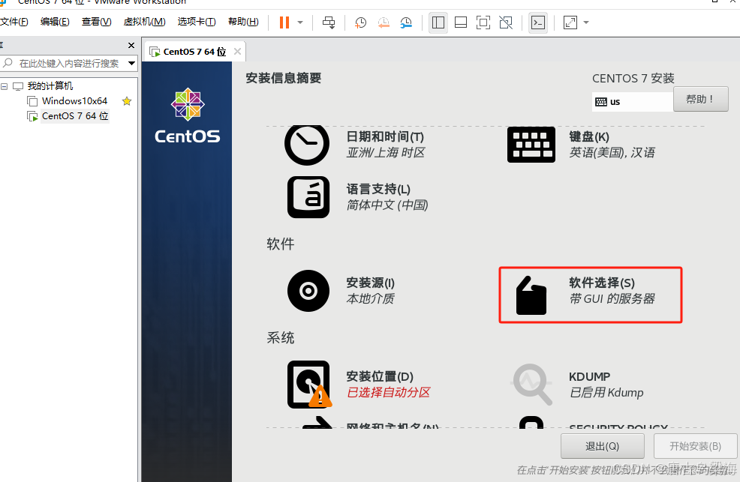Click the favorite star next to Windows10x64
This screenshot has height=482, width=740.
click(x=127, y=101)
